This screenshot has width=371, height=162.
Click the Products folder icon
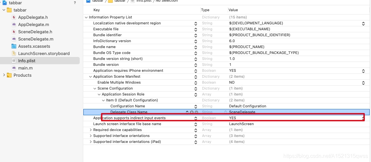tap(9, 75)
